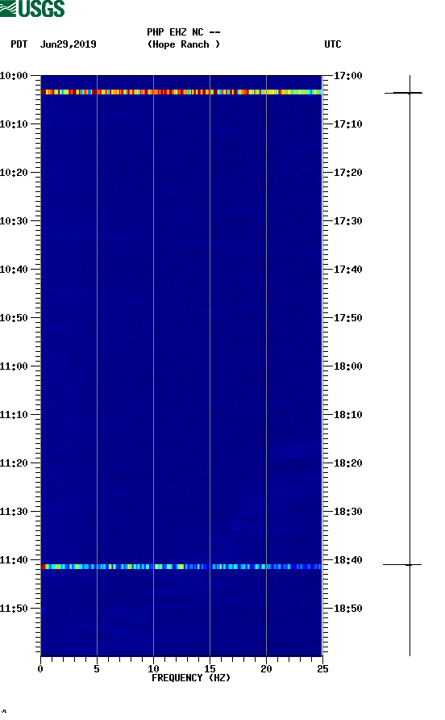Viewport: 445px width, 720px height.
Task: Click the '10:30' PDT time label
Action: coord(14,221)
